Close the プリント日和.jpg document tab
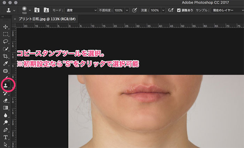 pos(15,19)
